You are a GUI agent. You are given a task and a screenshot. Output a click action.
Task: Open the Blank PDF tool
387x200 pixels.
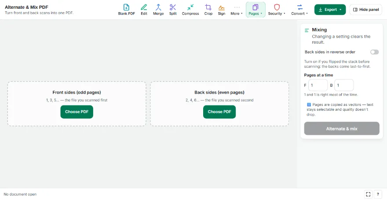click(126, 10)
